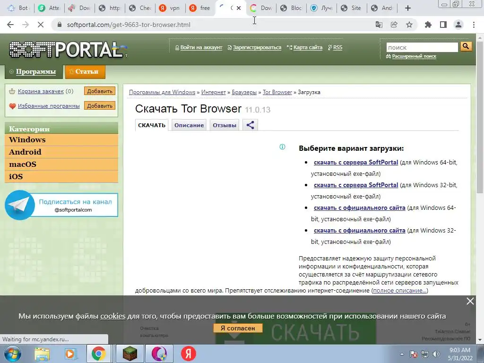This screenshot has width=484, height=363.
Task: Open the media player taskbar icon
Action: [x=70, y=354]
